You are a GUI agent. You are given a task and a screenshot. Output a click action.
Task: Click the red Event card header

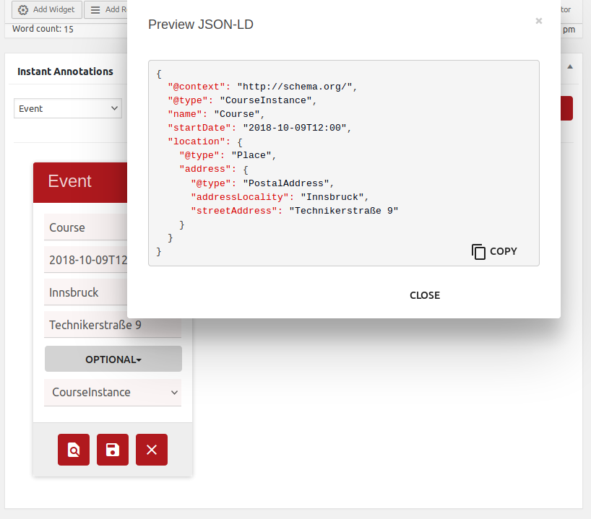click(x=80, y=183)
